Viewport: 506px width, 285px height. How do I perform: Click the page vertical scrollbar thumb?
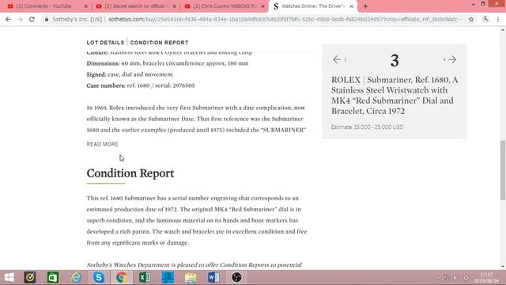(503, 170)
